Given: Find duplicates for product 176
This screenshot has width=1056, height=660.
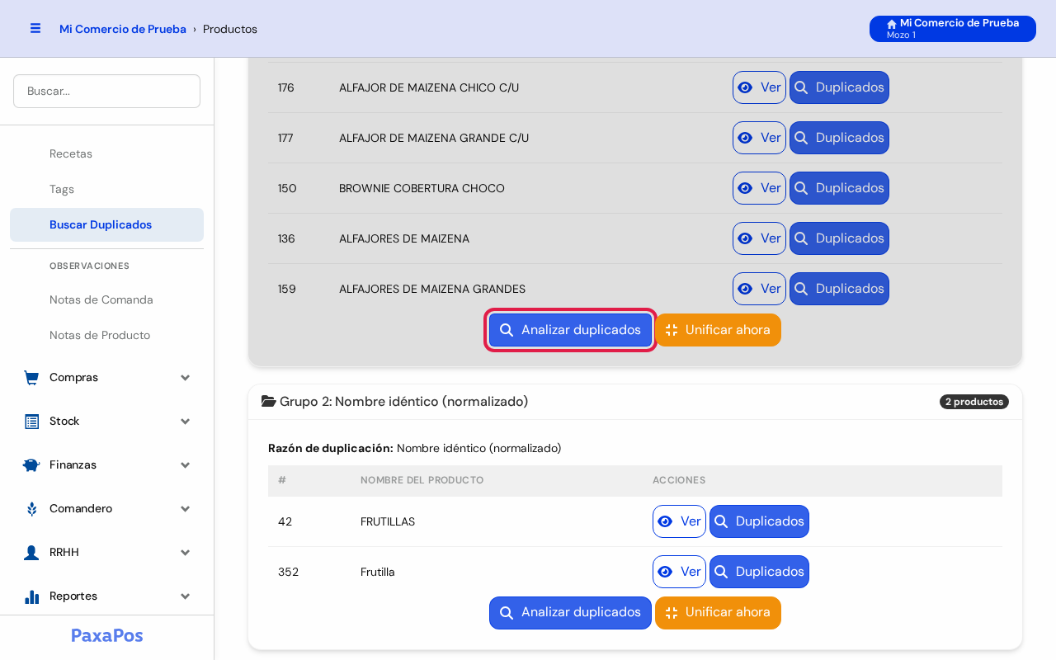Looking at the screenshot, I should pos(839,87).
